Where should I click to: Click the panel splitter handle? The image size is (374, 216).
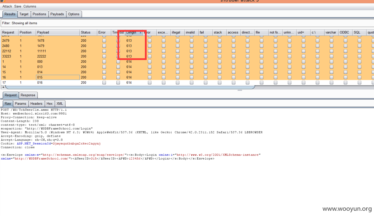point(240,90)
